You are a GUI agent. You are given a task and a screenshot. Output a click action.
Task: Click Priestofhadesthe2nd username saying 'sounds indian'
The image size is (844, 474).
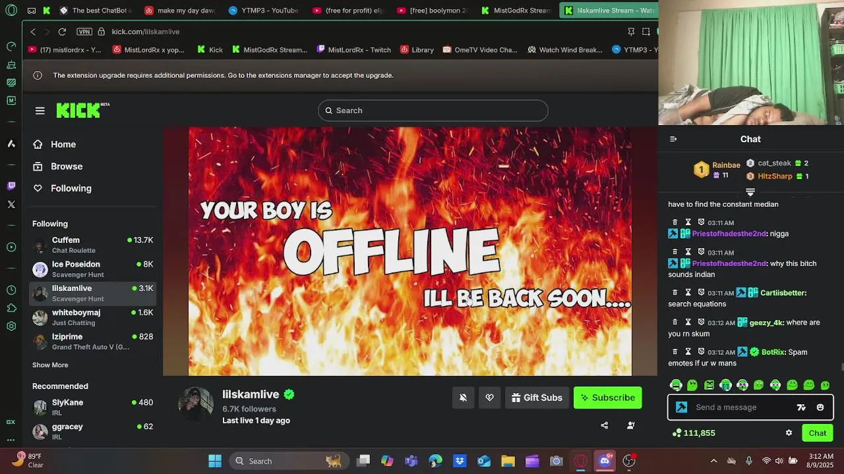click(729, 263)
